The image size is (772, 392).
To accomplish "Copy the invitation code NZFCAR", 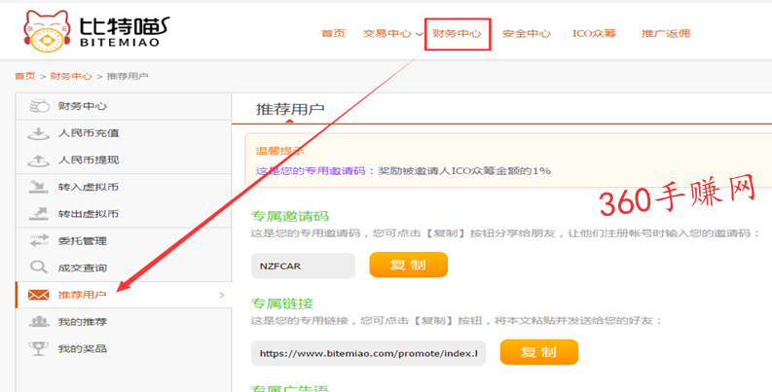I will [x=409, y=265].
